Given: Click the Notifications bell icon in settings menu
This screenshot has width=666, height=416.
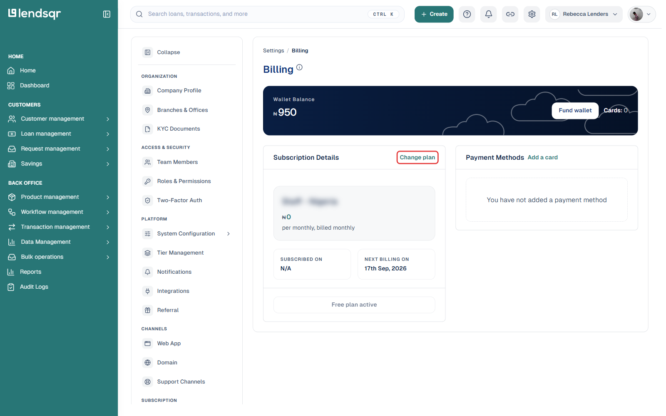Looking at the screenshot, I should point(147,272).
